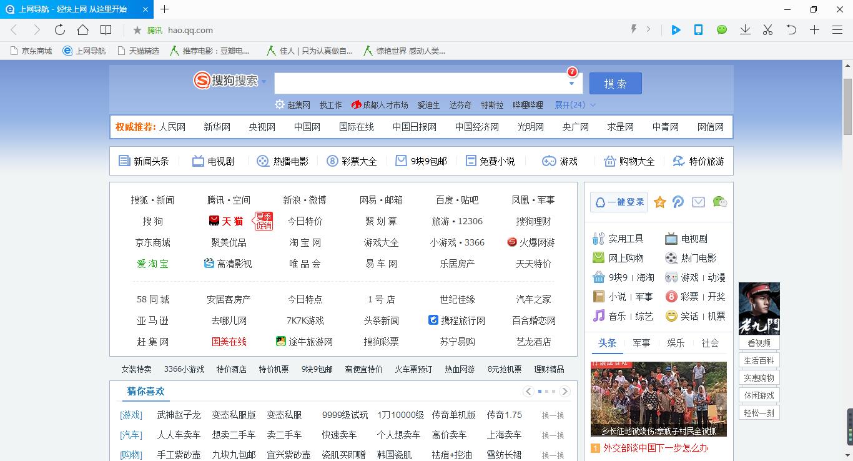Switch to the 头条 news tab
Viewport: 853px width, 461px height.
click(x=607, y=343)
